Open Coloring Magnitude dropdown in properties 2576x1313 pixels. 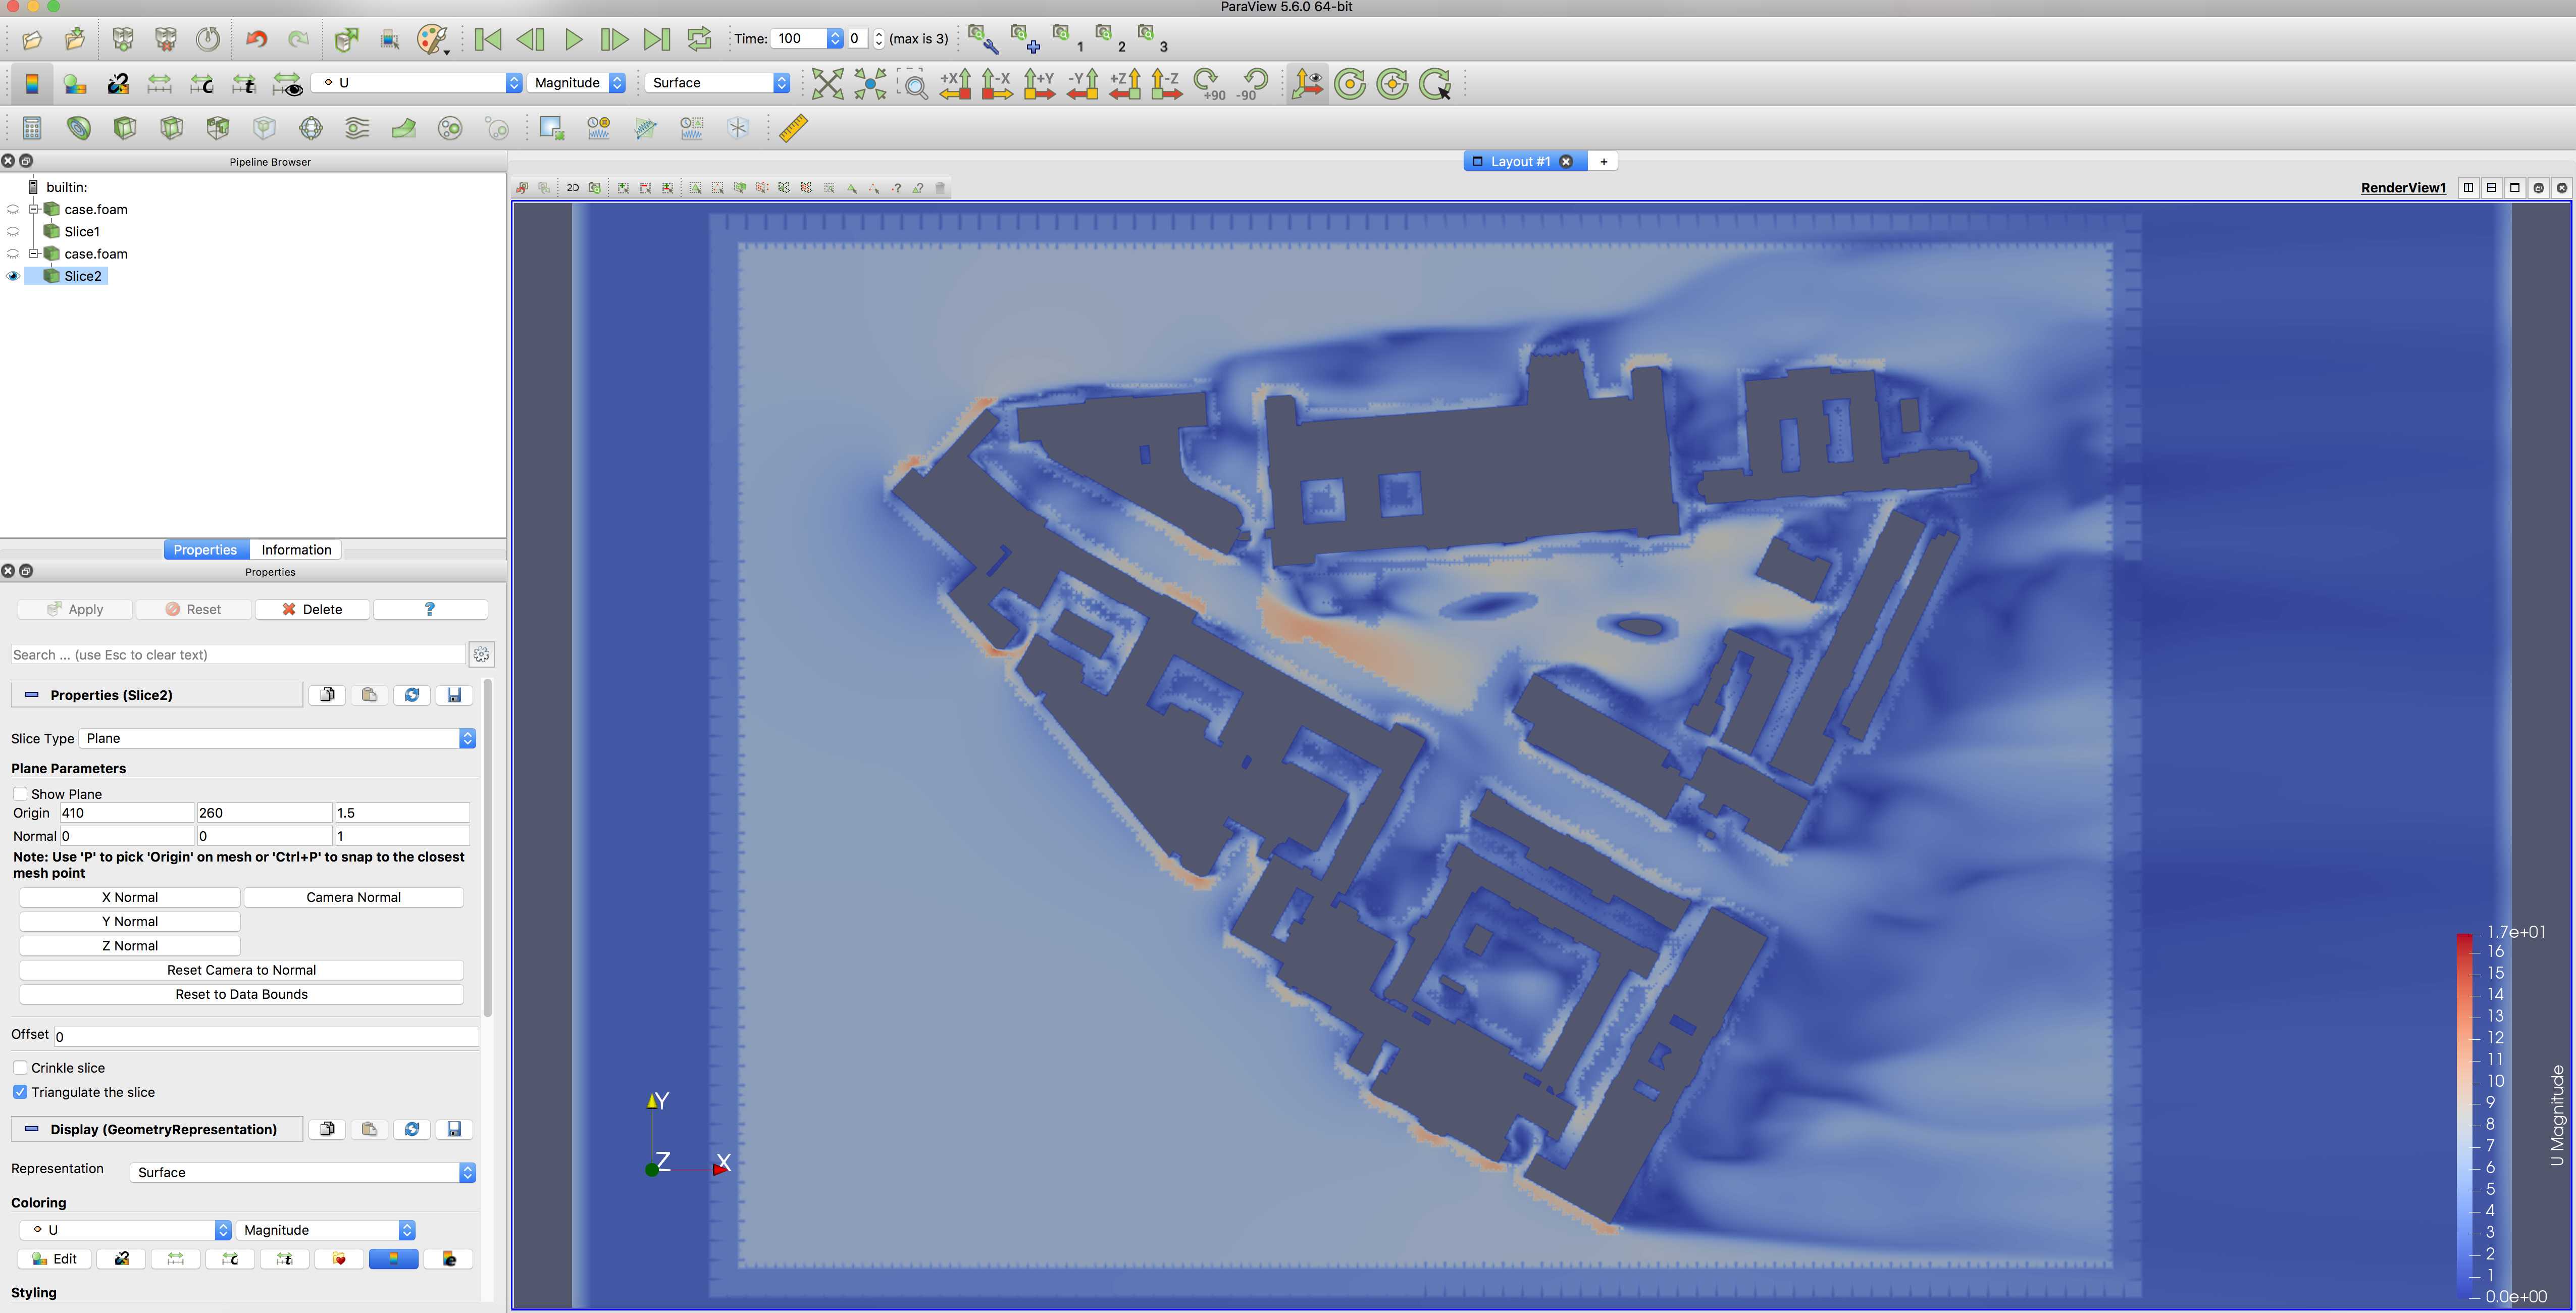(x=326, y=1230)
